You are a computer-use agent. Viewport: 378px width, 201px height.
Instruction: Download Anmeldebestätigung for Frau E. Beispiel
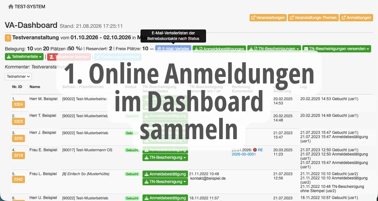pos(165,150)
